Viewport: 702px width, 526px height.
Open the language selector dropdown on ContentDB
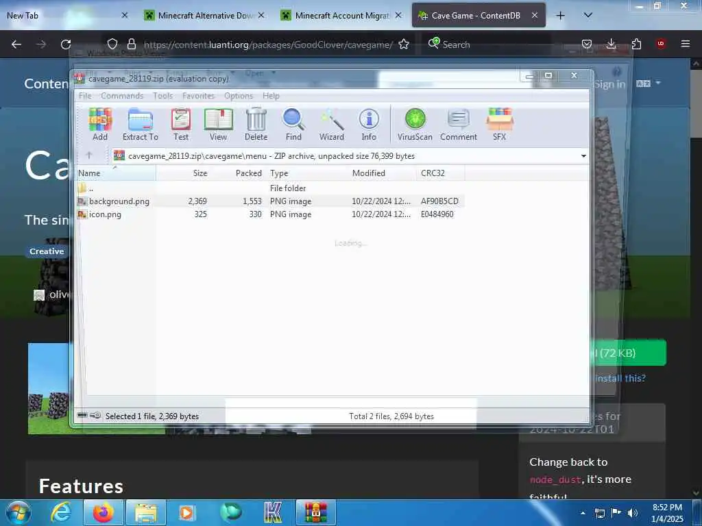click(649, 84)
